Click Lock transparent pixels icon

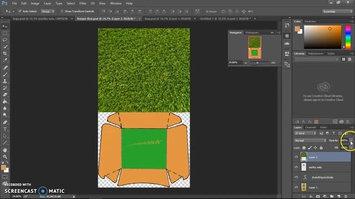point(304,148)
